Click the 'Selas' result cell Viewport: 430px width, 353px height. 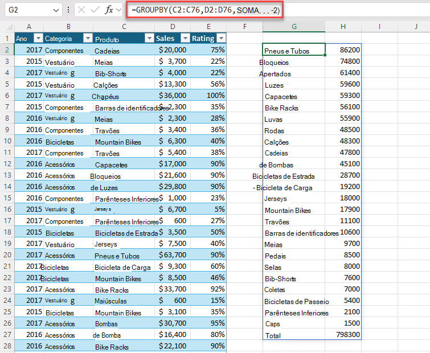tap(294, 266)
